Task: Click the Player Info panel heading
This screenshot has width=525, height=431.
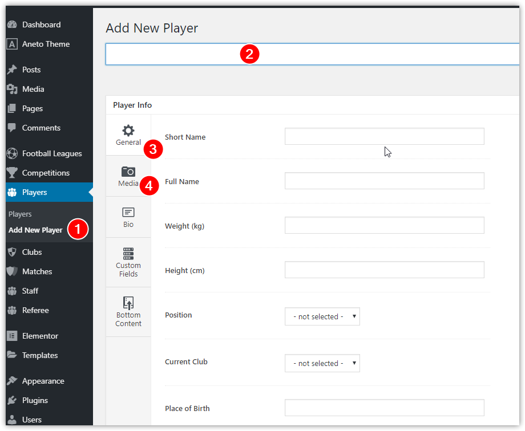Action: pyautogui.click(x=132, y=105)
